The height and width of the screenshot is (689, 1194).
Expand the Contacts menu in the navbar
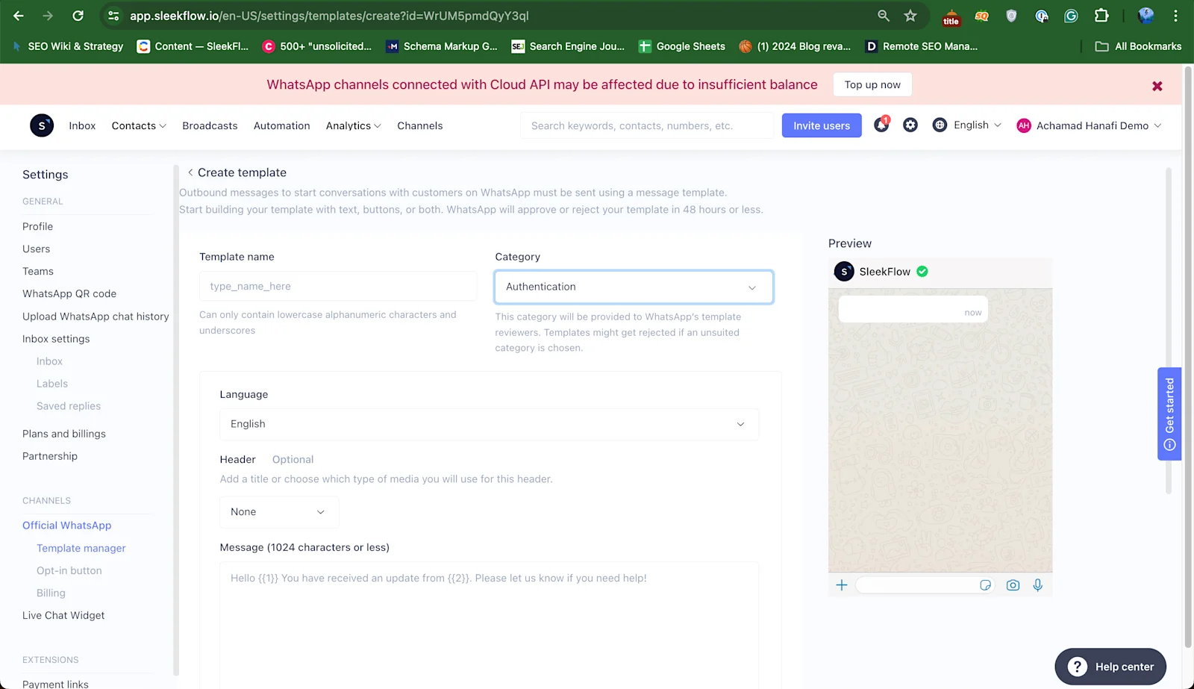pos(139,125)
